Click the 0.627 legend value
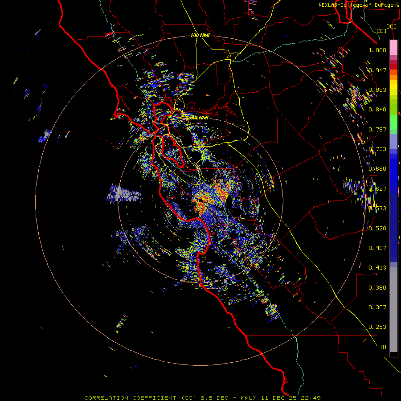The image size is (401, 401). tap(377, 189)
